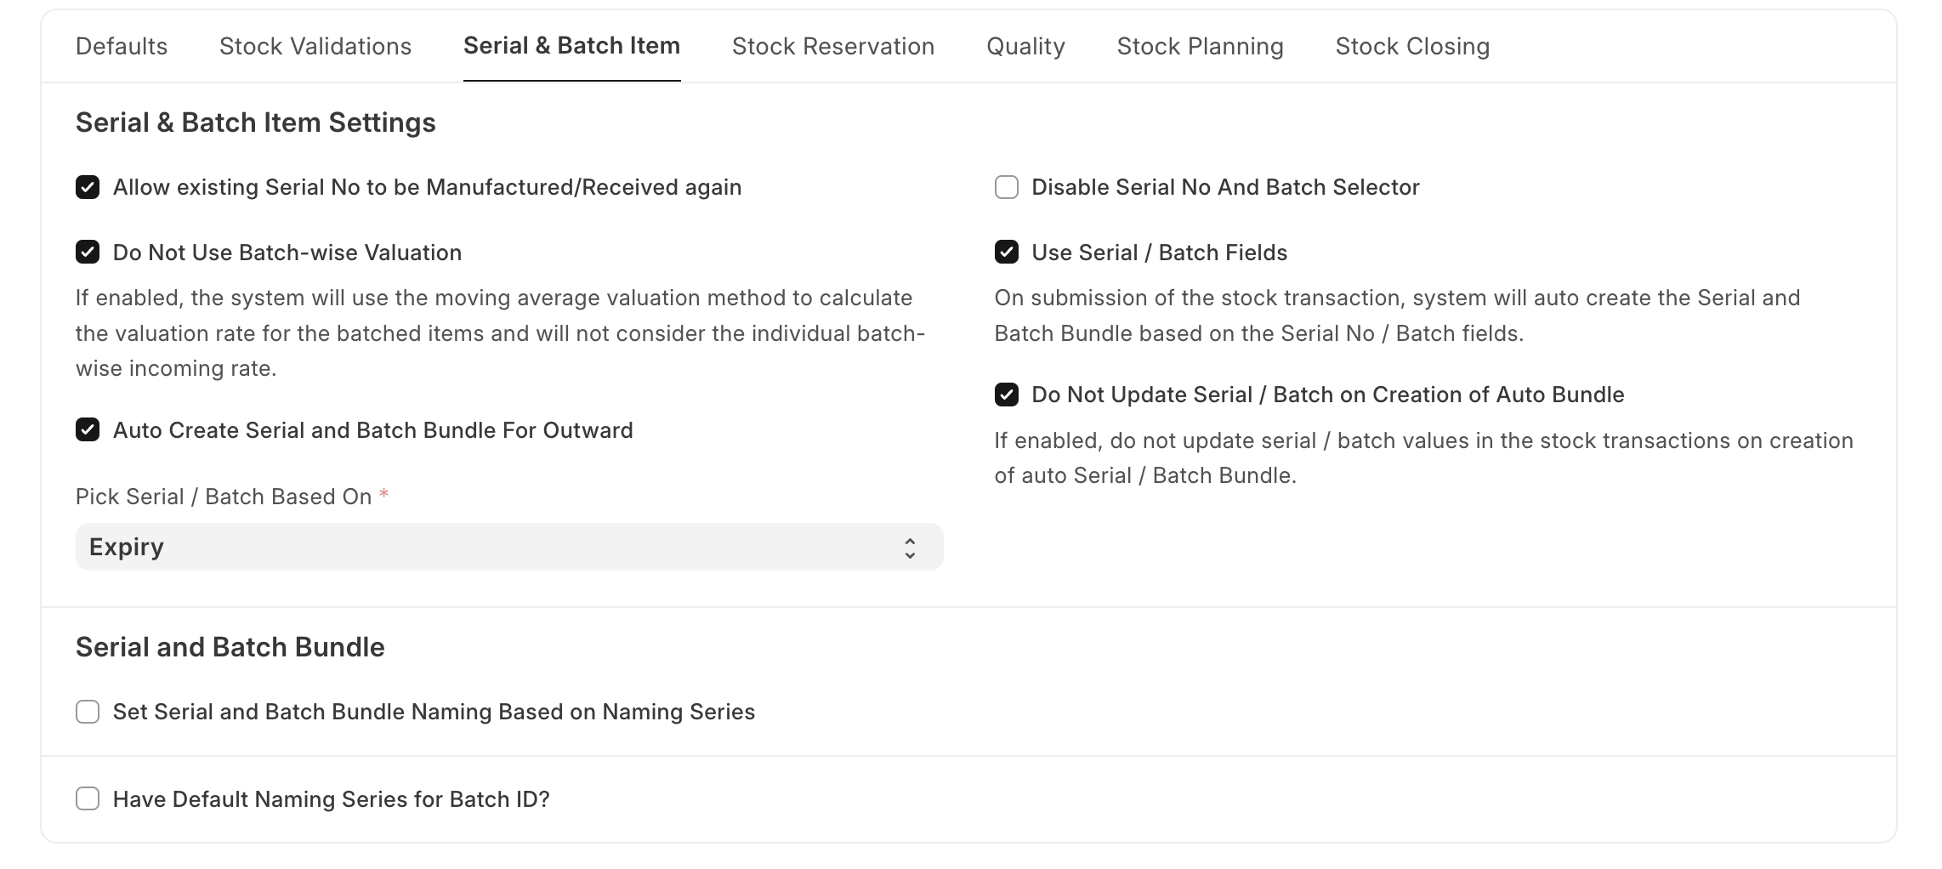Uncheck Allow existing Serial No to be Manufactured/Received again
1942x869 pixels.
88,187
